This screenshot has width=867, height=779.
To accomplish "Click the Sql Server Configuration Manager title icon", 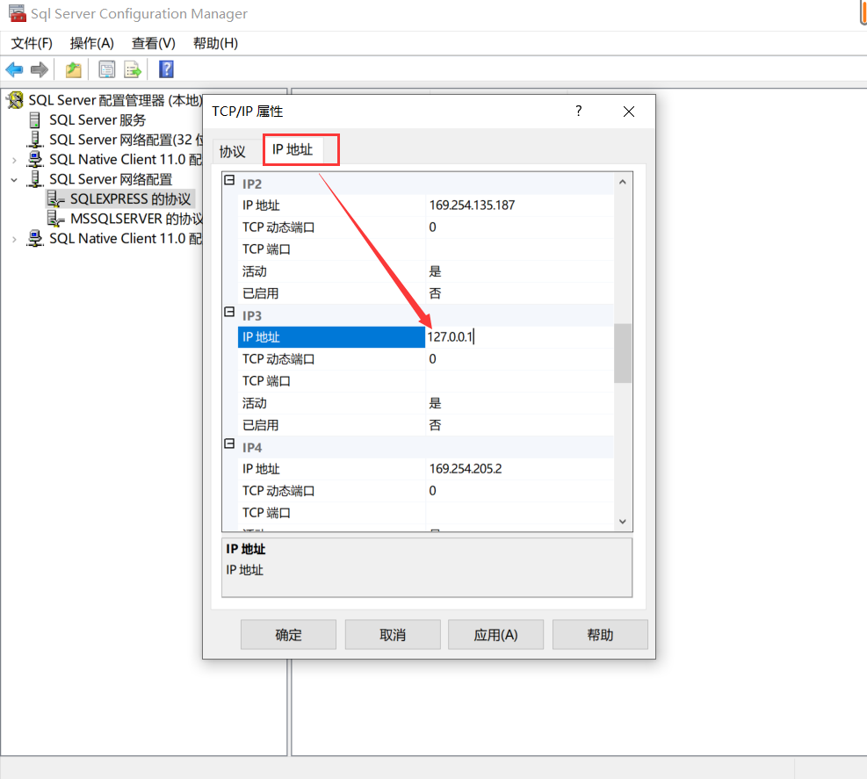I will (x=18, y=13).
